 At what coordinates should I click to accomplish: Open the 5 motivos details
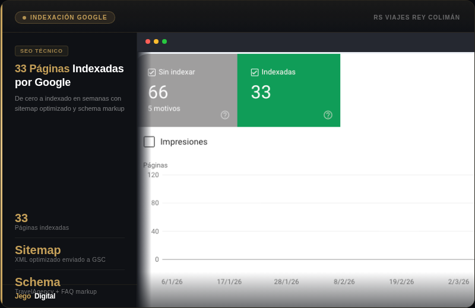click(164, 108)
